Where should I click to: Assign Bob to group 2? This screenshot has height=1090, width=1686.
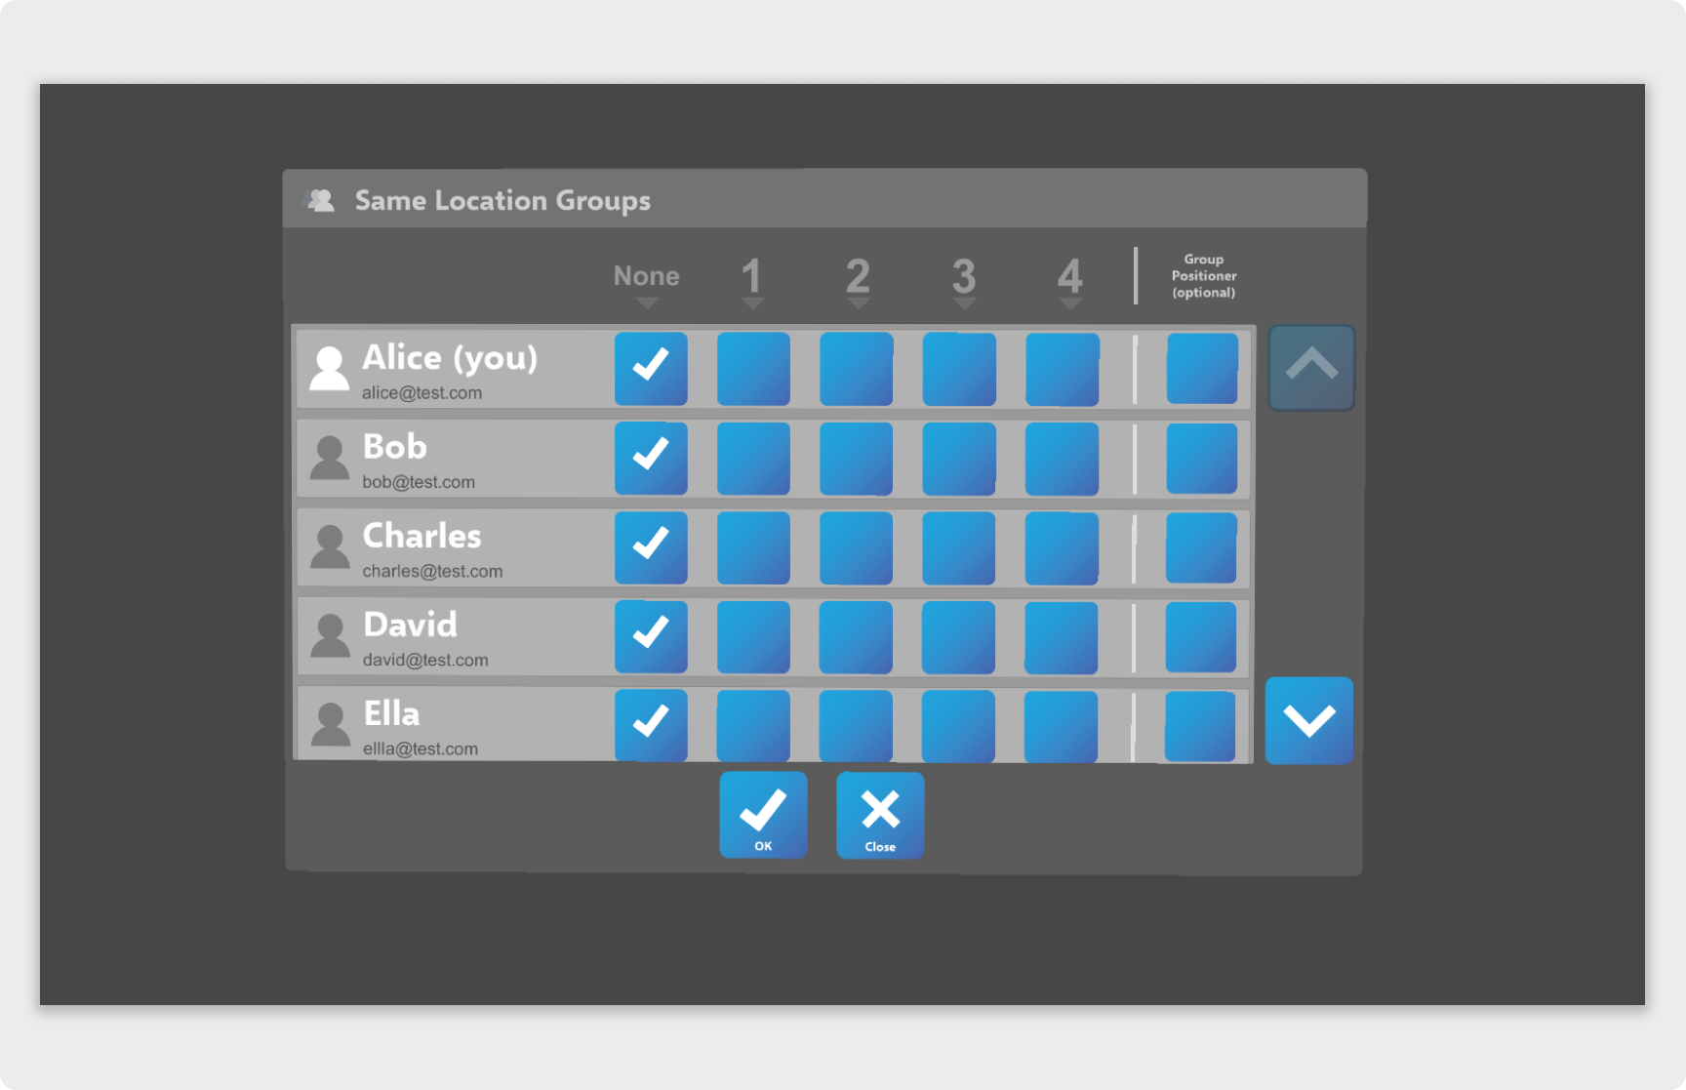point(856,458)
